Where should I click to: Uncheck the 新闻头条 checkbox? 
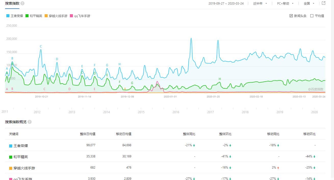point(291,16)
